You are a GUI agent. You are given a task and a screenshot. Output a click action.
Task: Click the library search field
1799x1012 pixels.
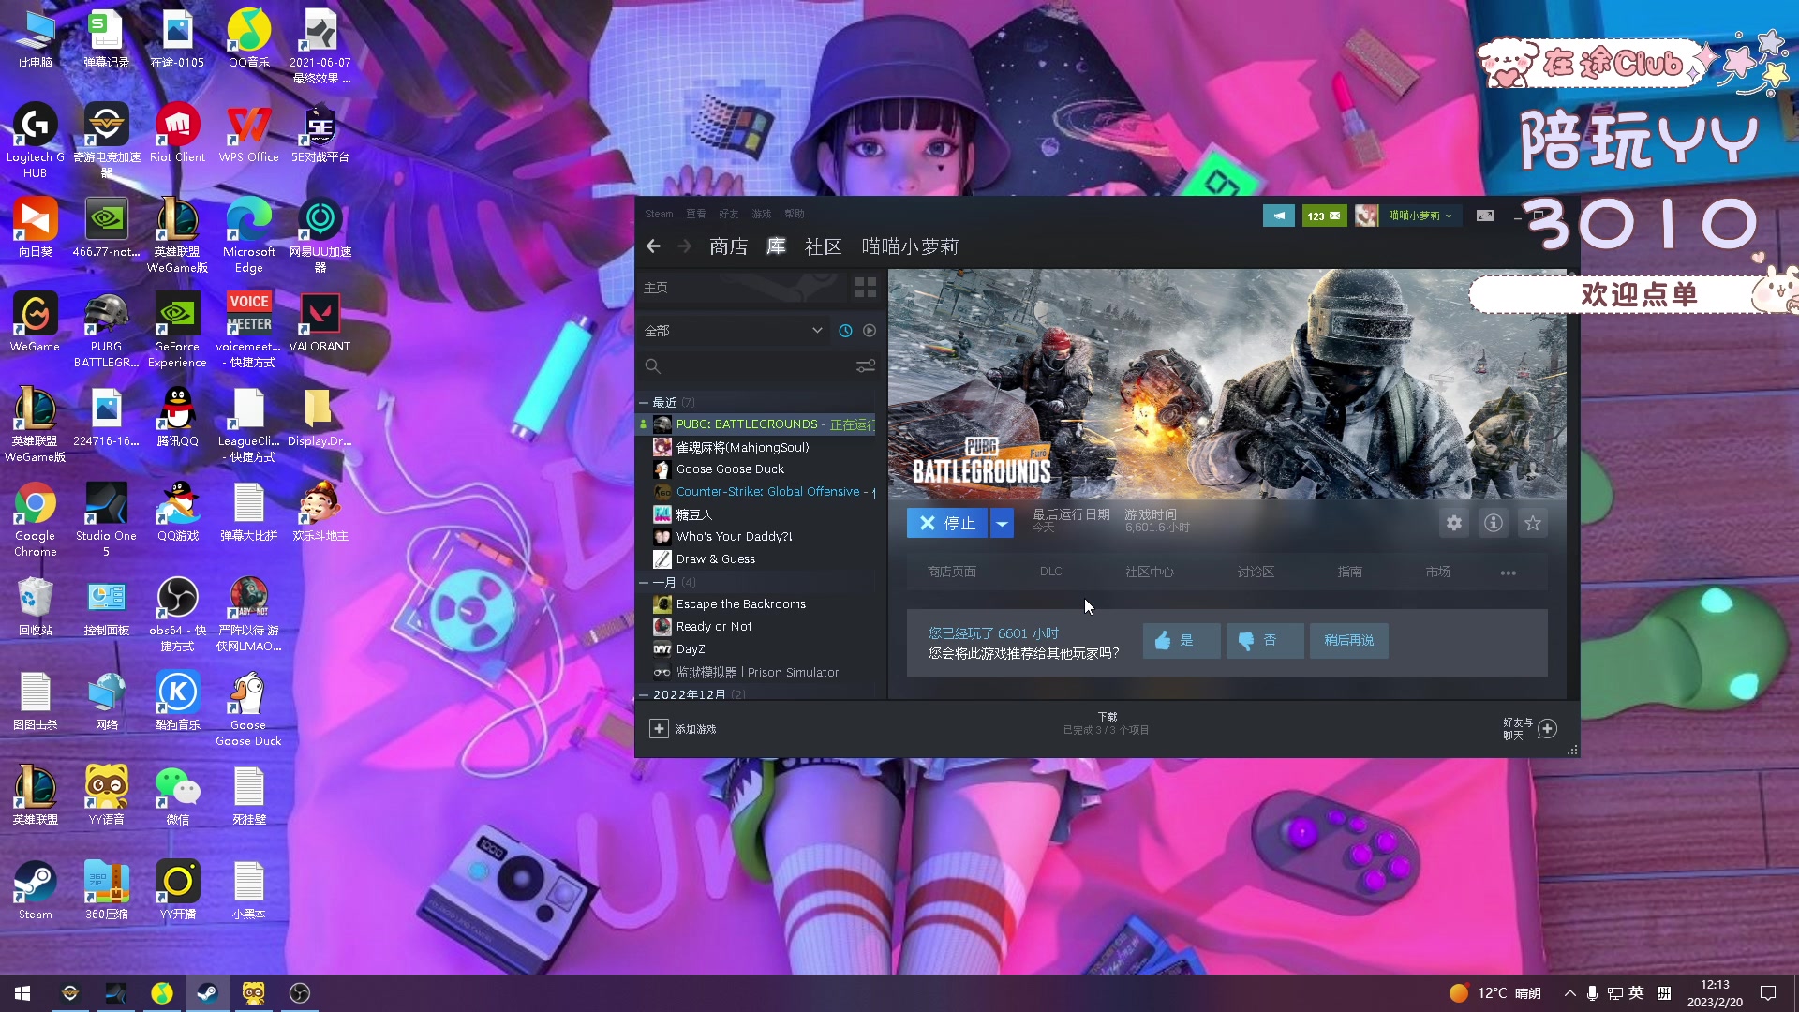tap(748, 366)
